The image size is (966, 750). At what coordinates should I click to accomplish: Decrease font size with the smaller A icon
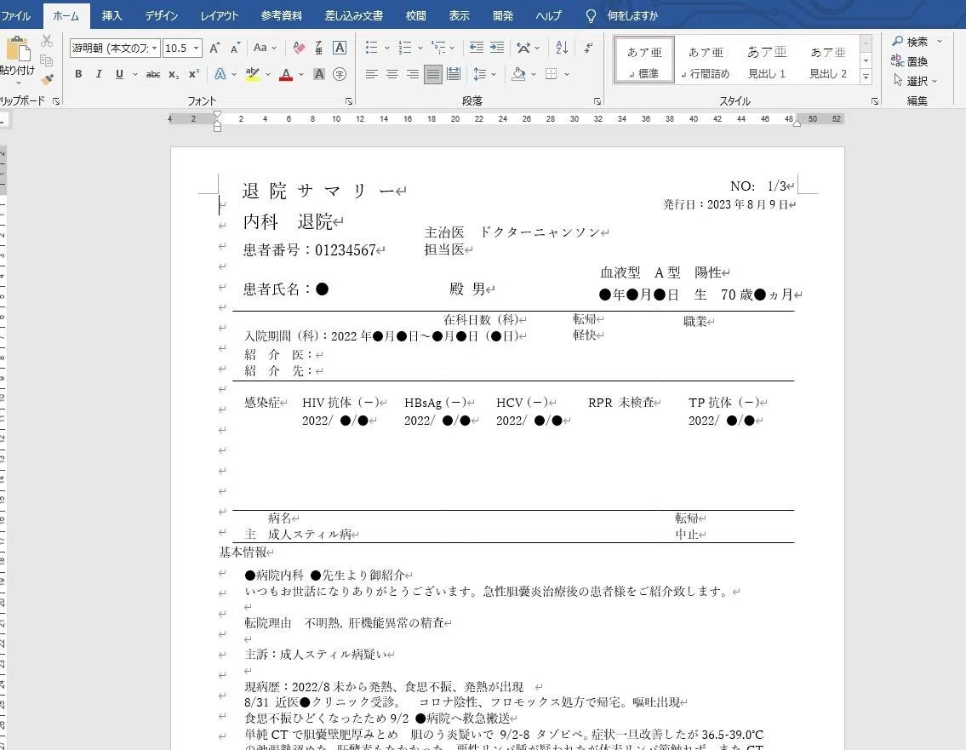235,48
